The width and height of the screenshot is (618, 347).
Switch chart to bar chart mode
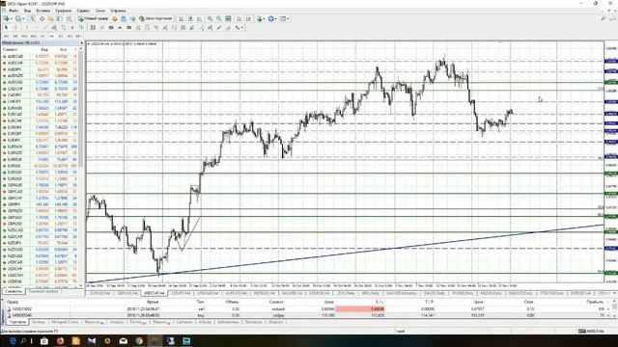181,18
